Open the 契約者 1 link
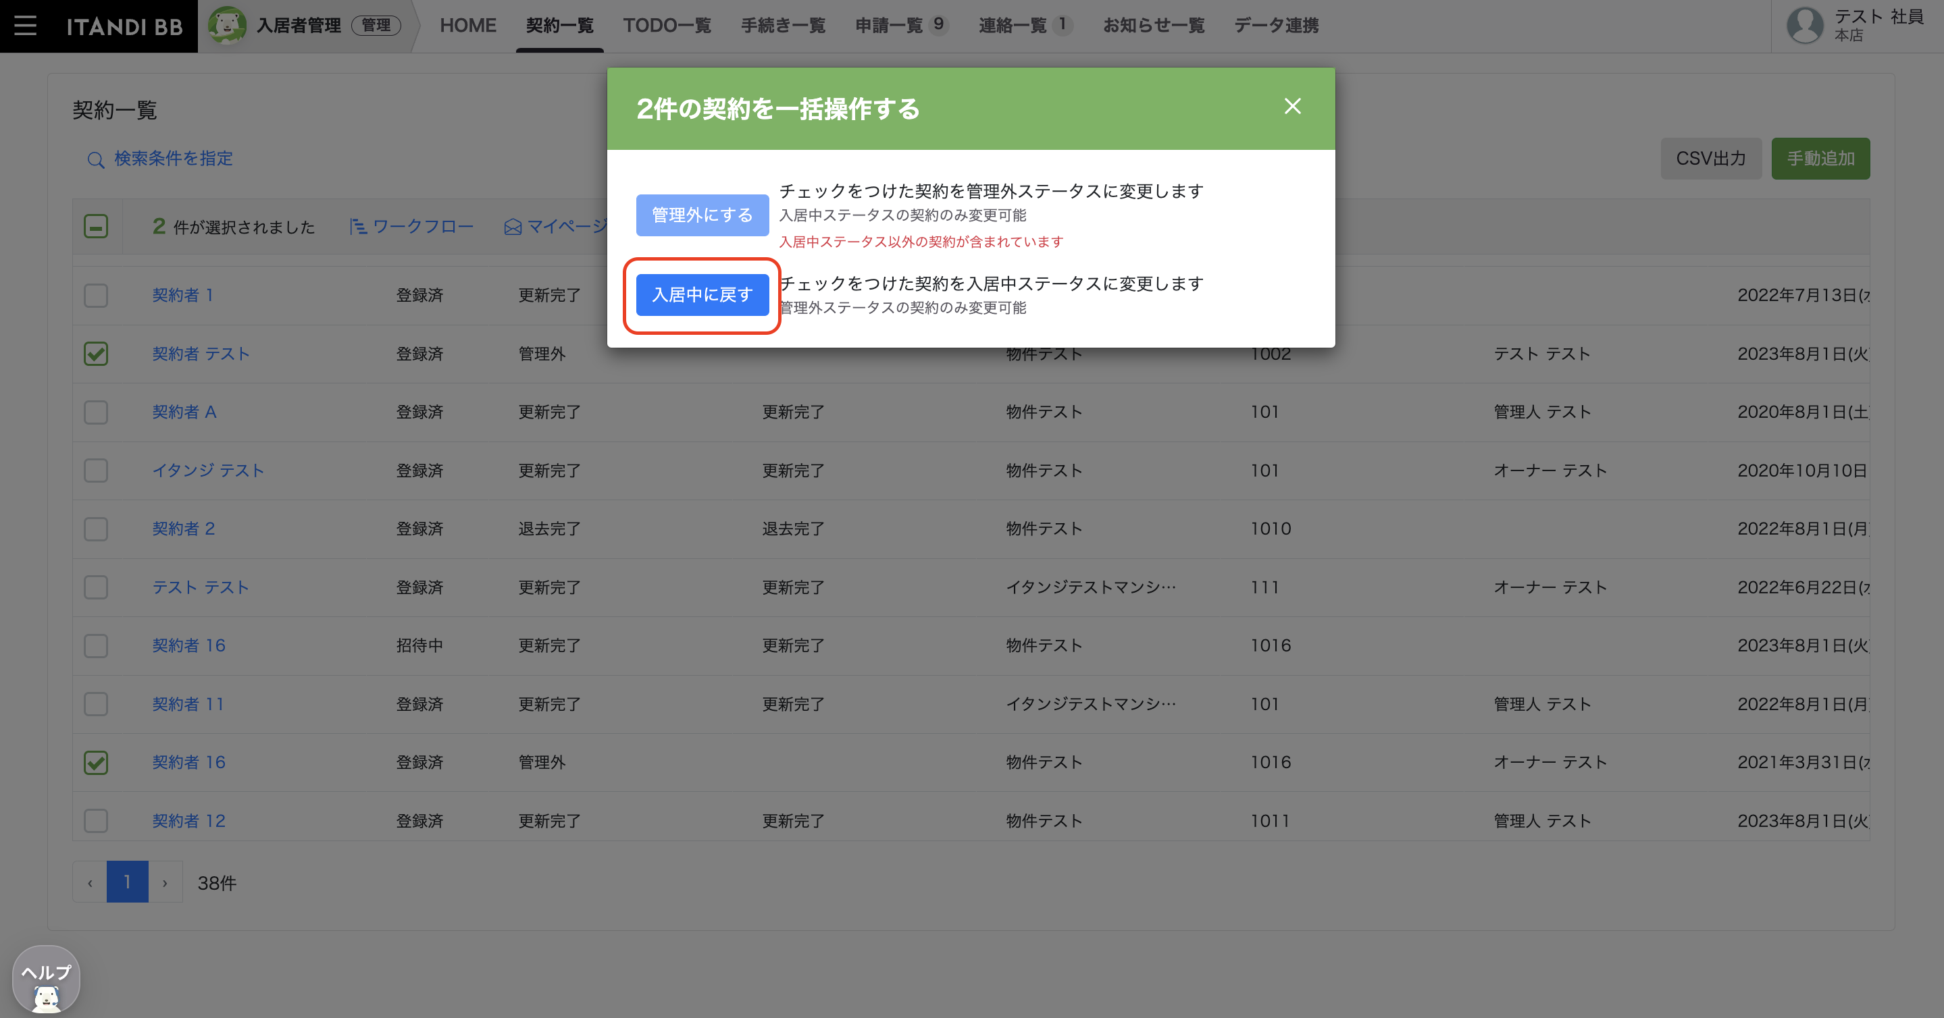The height and width of the screenshot is (1018, 1944). [x=183, y=295]
